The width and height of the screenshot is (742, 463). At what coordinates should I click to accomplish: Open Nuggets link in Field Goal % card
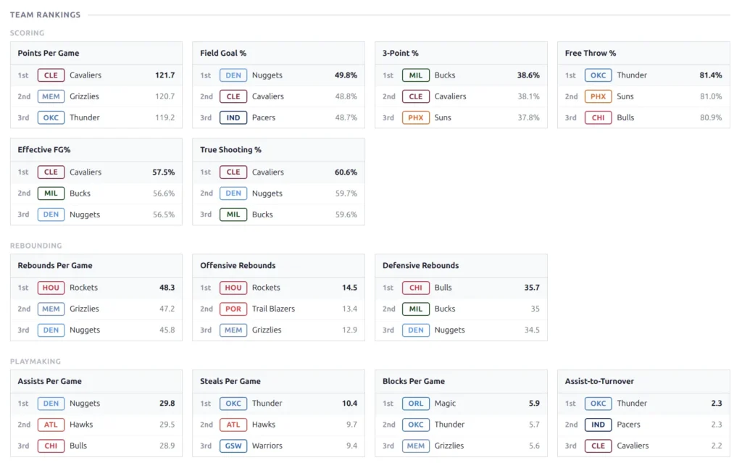[267, 75]
